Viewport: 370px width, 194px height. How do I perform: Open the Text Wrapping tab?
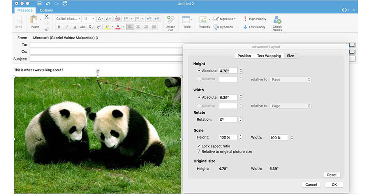269,56
